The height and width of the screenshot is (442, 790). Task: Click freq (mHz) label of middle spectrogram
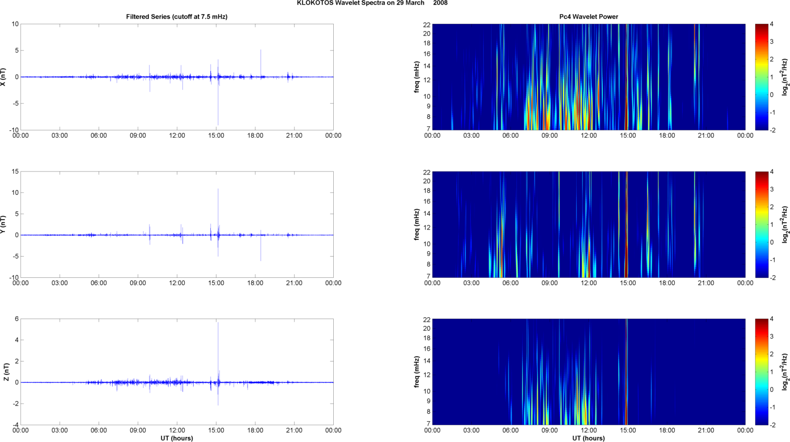coord(416,224)
